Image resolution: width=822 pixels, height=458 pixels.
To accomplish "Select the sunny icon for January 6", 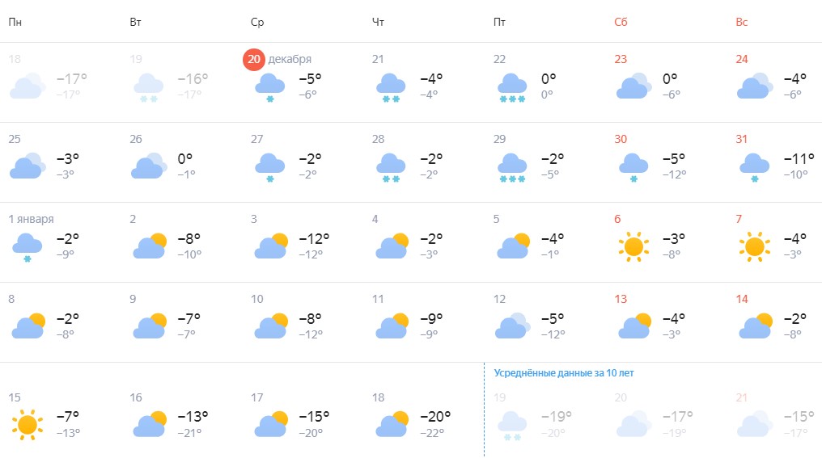I will pyautogui.click(x=633, y=246).
